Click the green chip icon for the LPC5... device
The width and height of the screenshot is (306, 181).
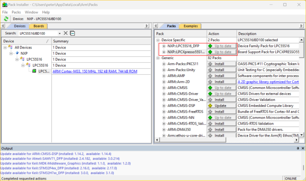tap(34, 71)
